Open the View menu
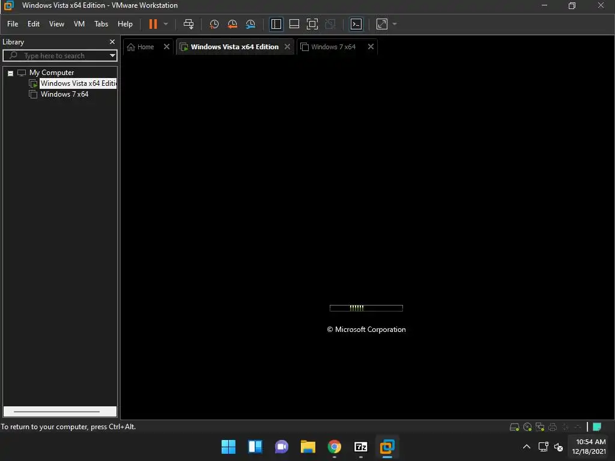Viewport: 615px width, 461px height. (56, 24)
